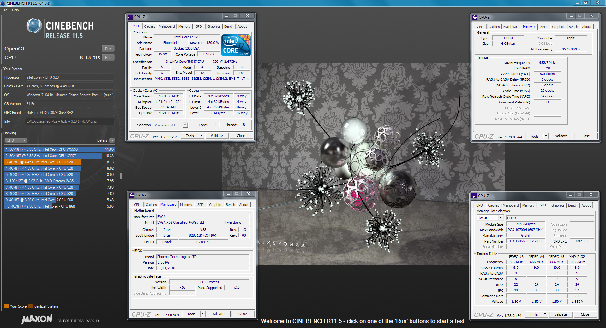Viewport: 606px width, 328px height.
Task: Minimize the Cinebench main window
Action: pyautogui.click(x=578, y=3)
